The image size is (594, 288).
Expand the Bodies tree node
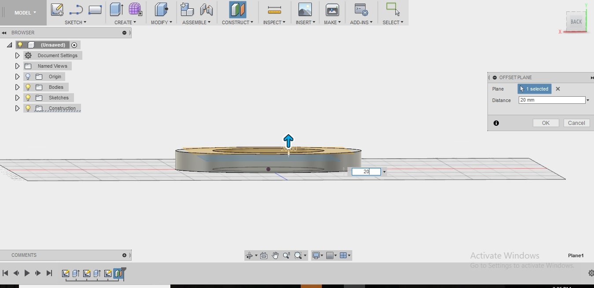(17, 87)
